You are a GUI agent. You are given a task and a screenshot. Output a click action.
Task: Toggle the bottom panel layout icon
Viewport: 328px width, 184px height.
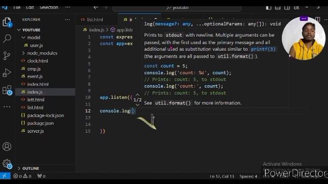278,8
